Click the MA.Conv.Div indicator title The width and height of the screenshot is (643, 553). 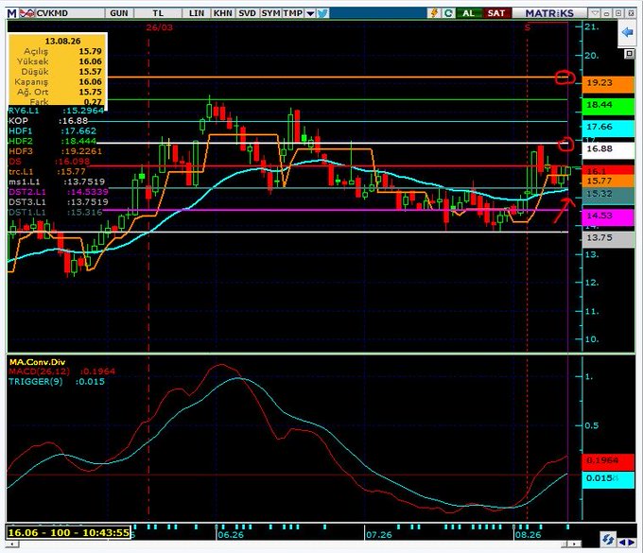[37, 362]
